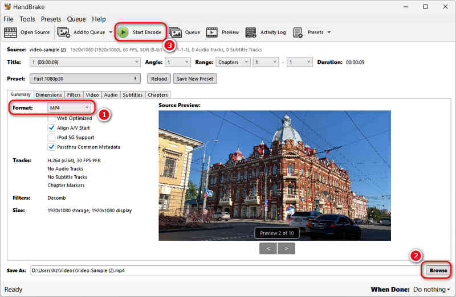Switch to the Chapters tab

pyautogui.click(x=158, y=95)
